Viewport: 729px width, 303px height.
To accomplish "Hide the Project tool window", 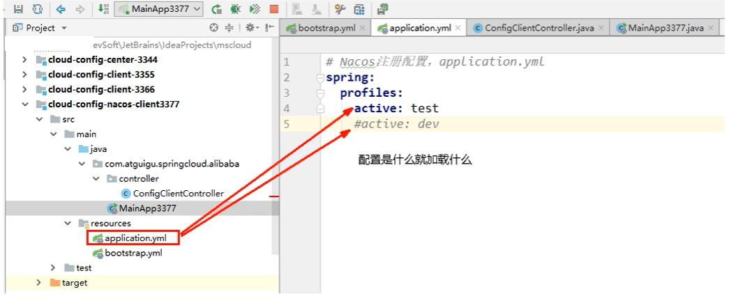I will (270, 28).
